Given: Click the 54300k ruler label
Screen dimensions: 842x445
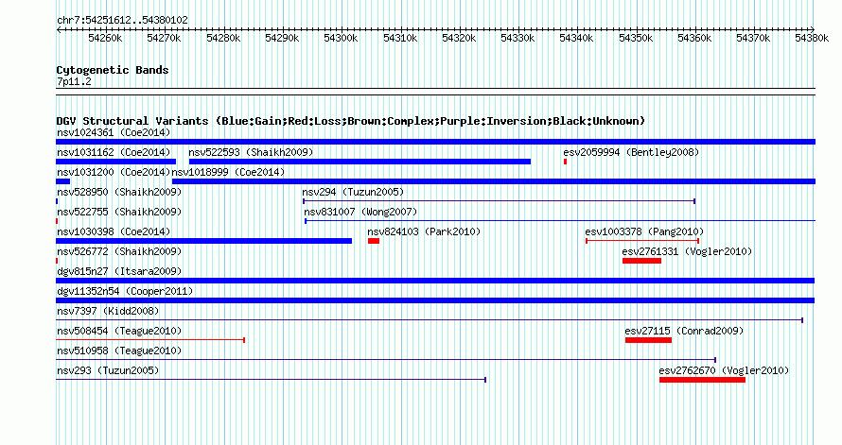Looking at the screenshot, I should [x=341, y=38].
